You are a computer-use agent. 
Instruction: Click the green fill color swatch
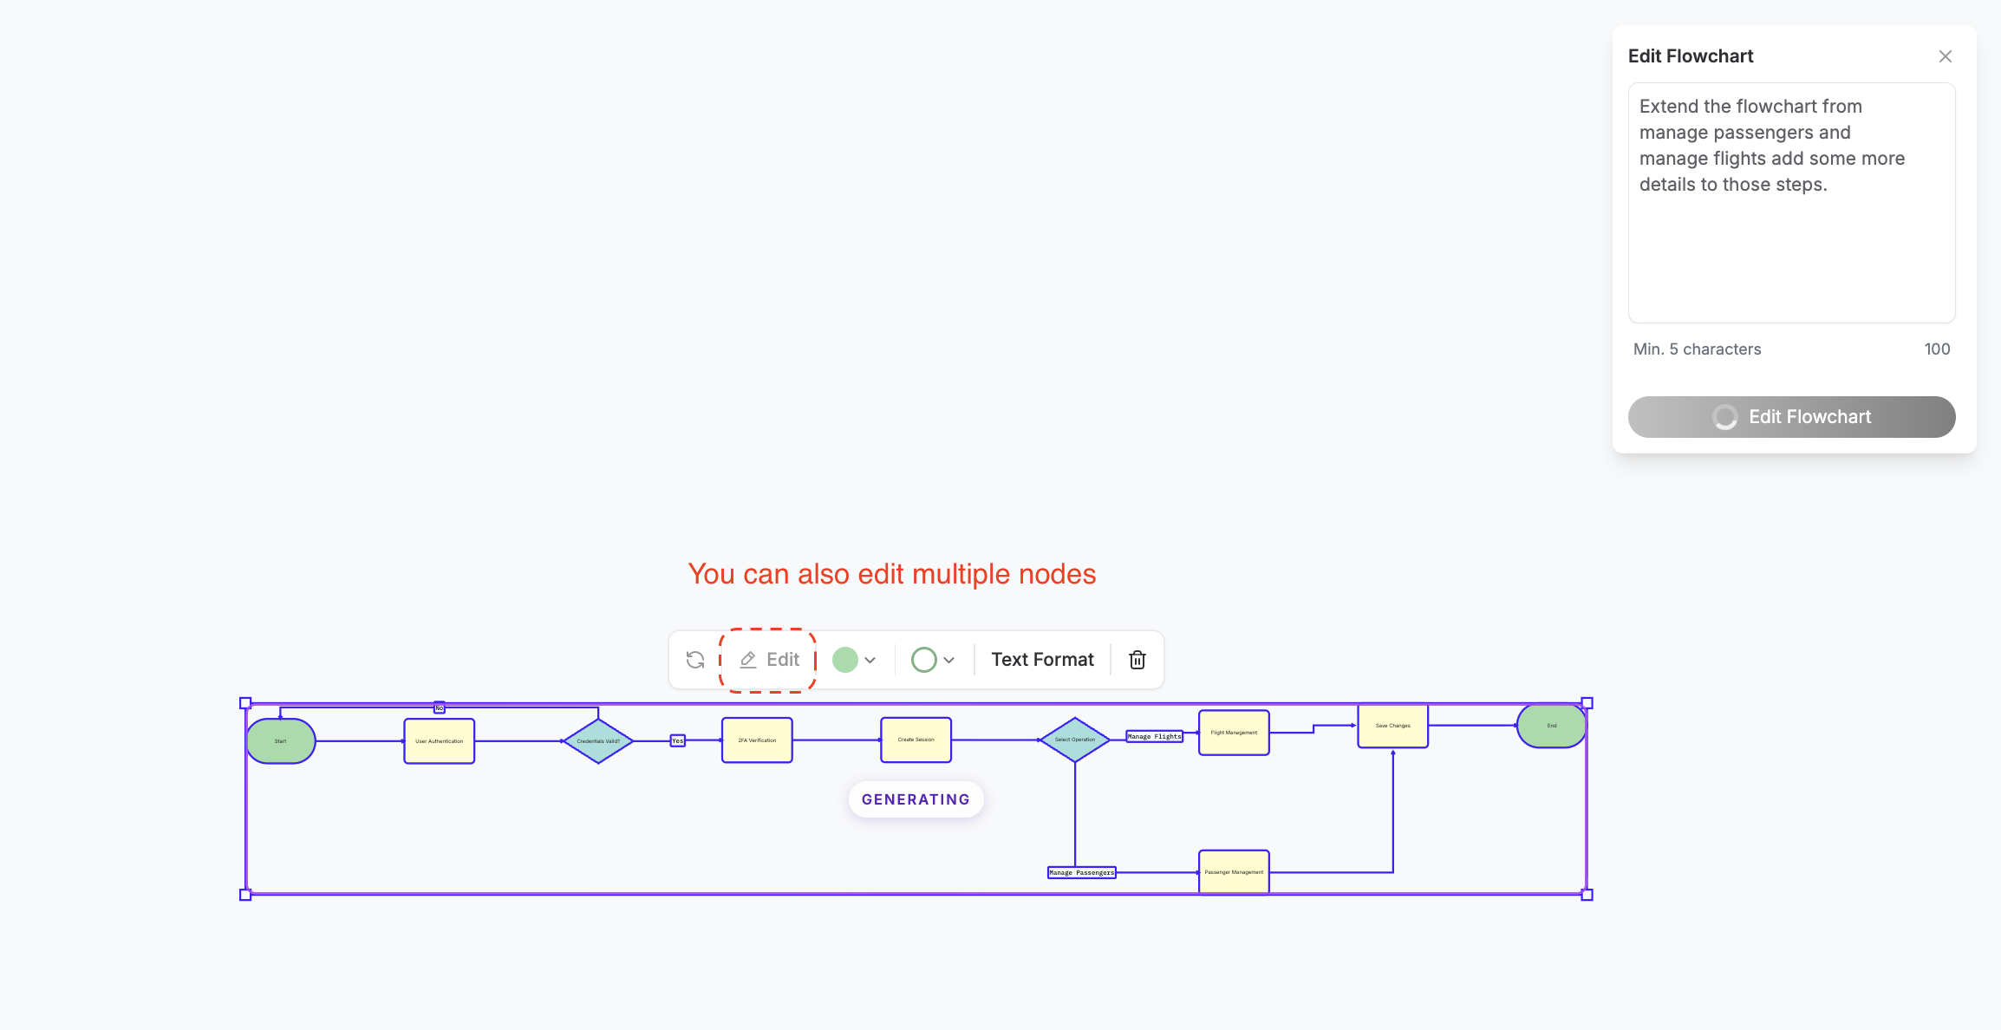844,660
